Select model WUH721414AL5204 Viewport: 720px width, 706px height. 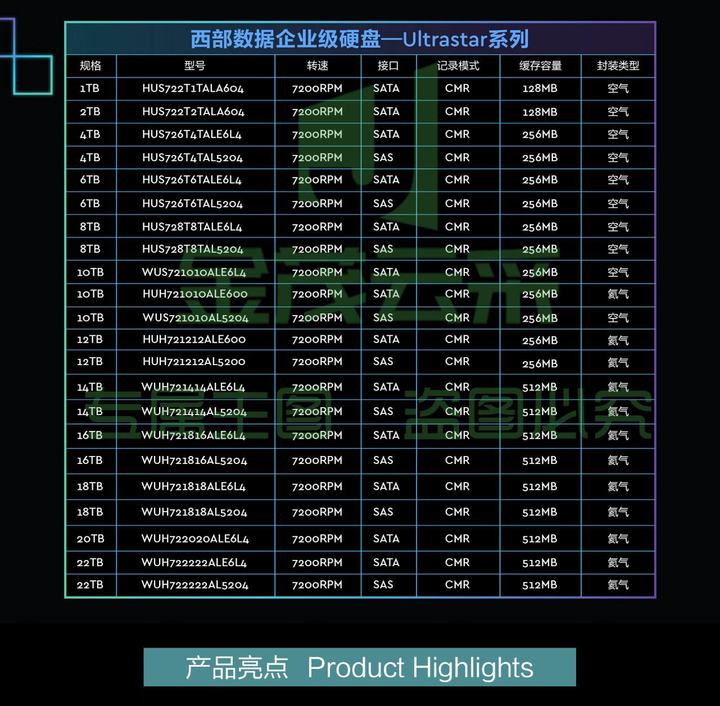click(194, 412)
